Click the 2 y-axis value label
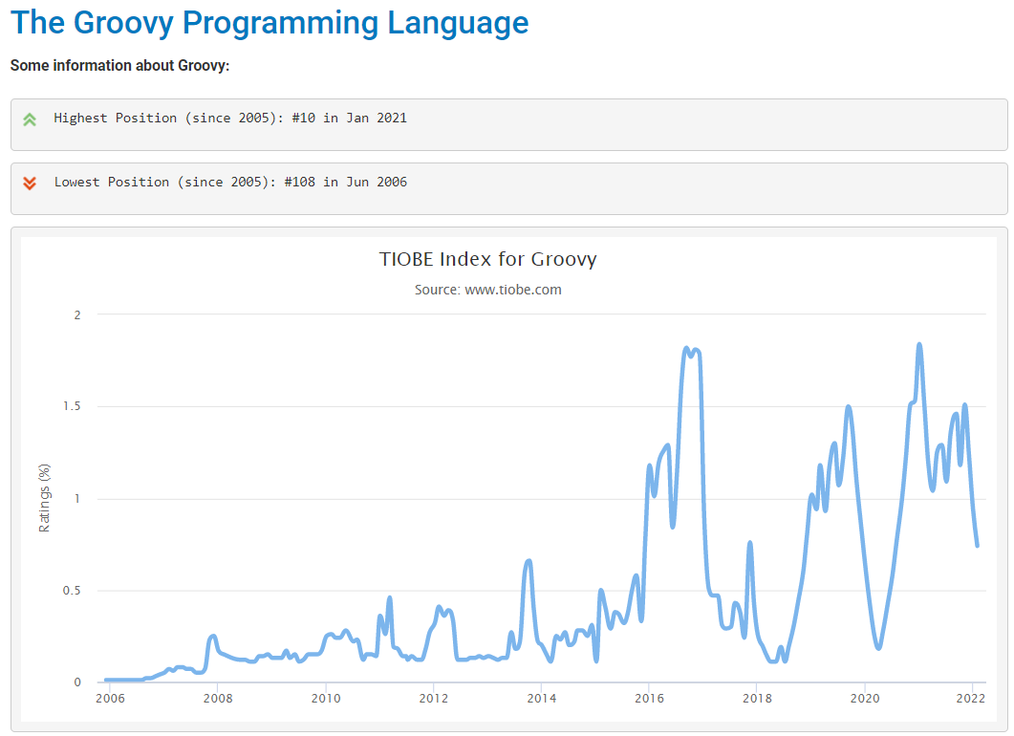Screen dimensions: 1014x736 (77, 315)
